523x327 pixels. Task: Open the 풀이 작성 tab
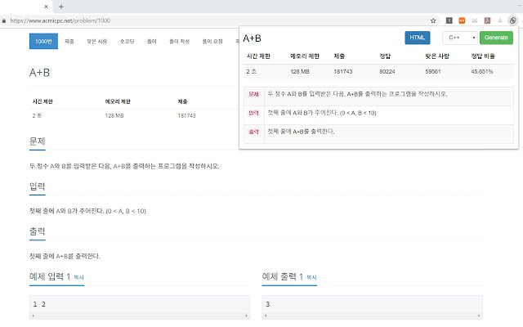[x=179, y=42]
